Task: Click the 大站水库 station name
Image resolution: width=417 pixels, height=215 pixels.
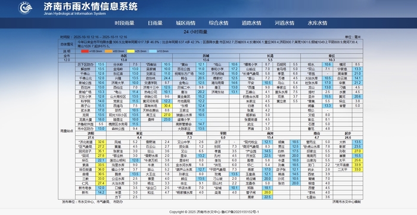Action: coord(311,78)
